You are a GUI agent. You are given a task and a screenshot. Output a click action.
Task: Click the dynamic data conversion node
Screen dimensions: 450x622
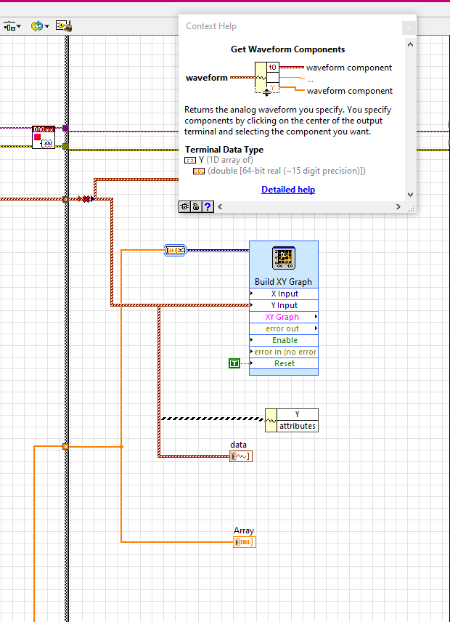click(x=176, y=250)
